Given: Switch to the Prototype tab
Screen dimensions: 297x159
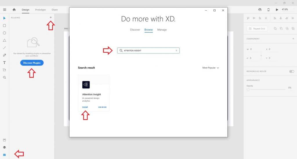Looking at the screenshot, I should (40, 10).
